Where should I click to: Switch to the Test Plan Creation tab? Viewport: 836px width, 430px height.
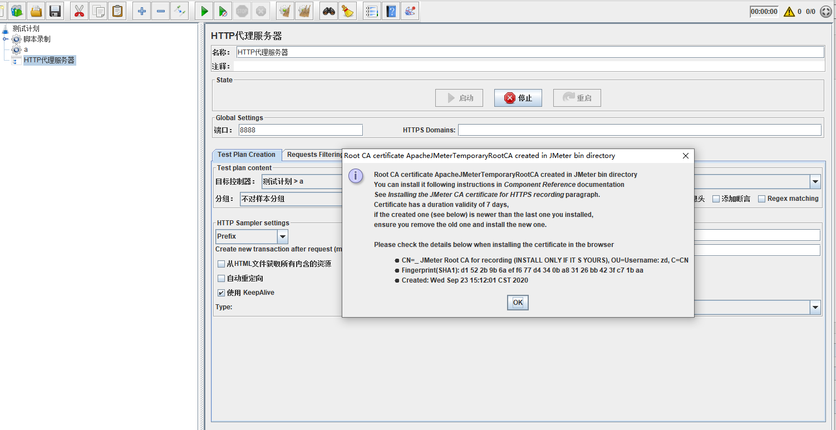click(x=247, y=155)
